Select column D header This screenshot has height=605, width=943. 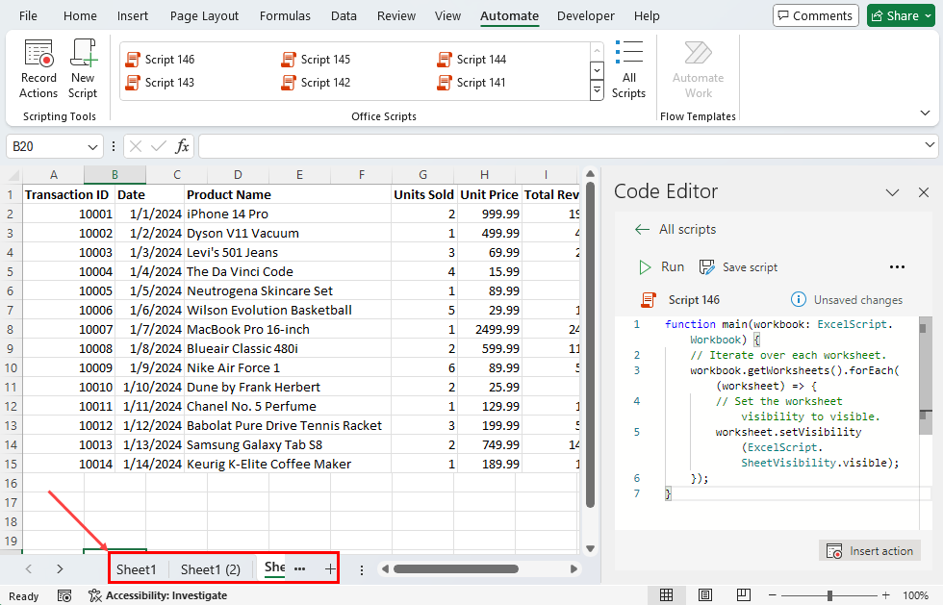pyautogui.click(x=238, y=175)
